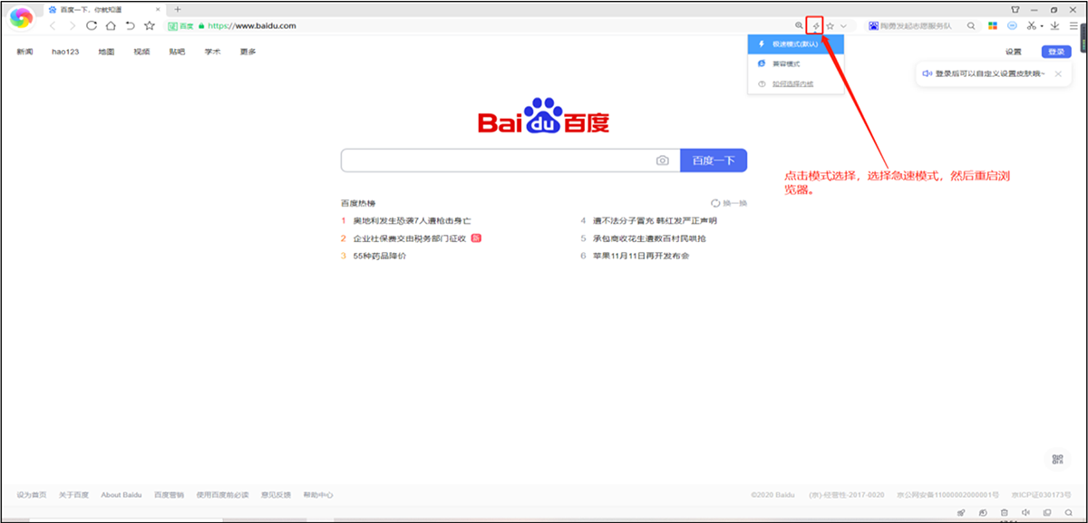This screenshot has height=523, width=1088.
Task: Click the skin shirt icon in title bar
Action: pos(1015,9)
